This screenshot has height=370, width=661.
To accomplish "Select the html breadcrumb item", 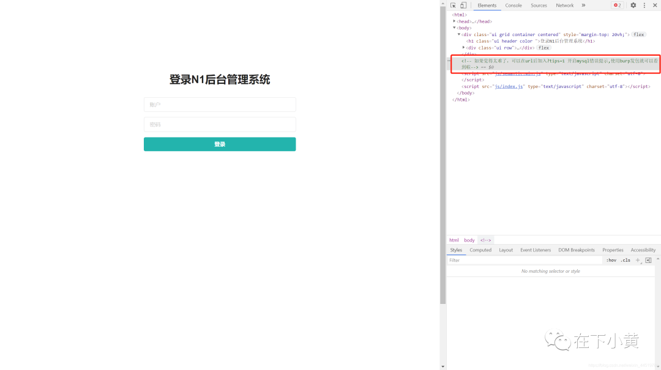I will 454,240.
